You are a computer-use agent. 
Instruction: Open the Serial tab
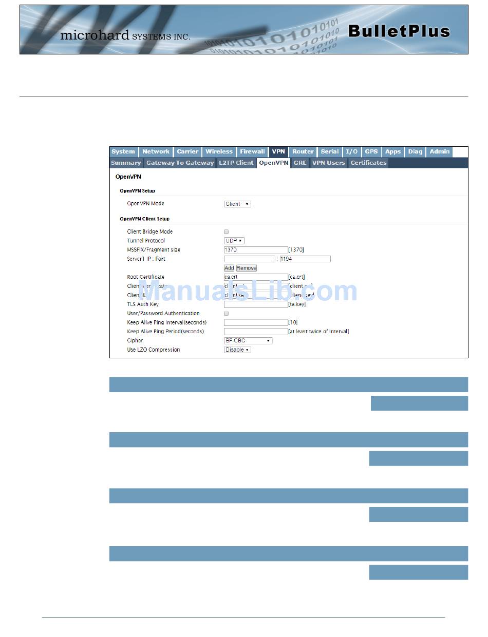point(330,152)
